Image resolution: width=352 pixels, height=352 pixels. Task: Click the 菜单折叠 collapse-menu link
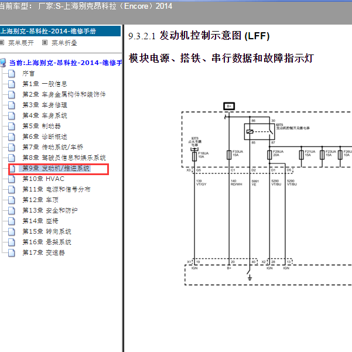(64, 43)
